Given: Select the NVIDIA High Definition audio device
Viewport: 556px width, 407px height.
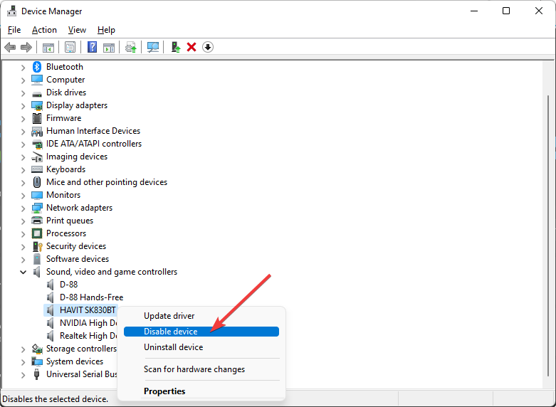Looking at the screenshot, I should pos(88,322).
